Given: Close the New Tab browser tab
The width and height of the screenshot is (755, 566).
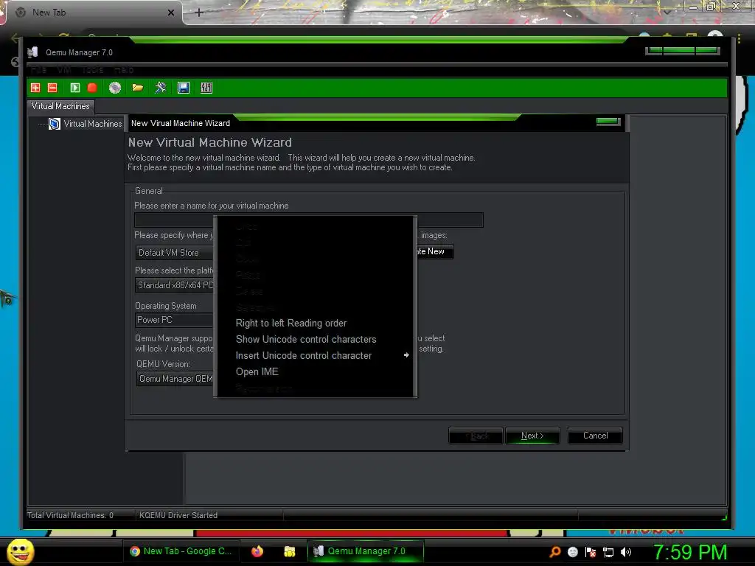Looking at the screenshot, I should click(x=171, y=13).
